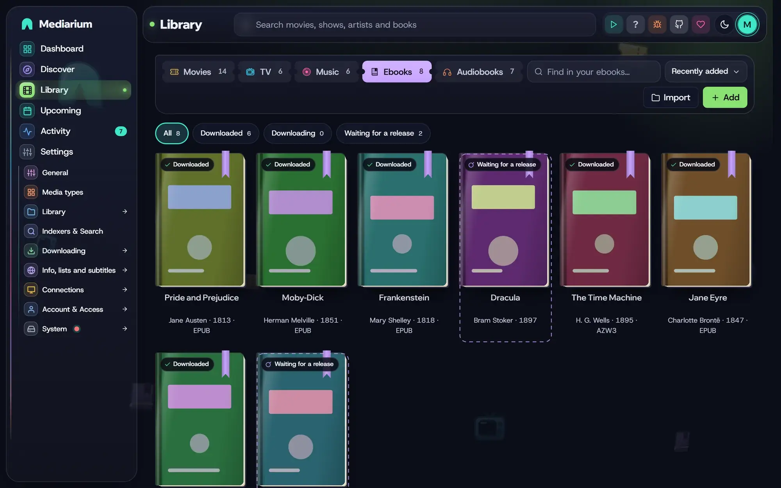Filter by Downloaded 6
The image size is (781, 488).
point(226,133)
